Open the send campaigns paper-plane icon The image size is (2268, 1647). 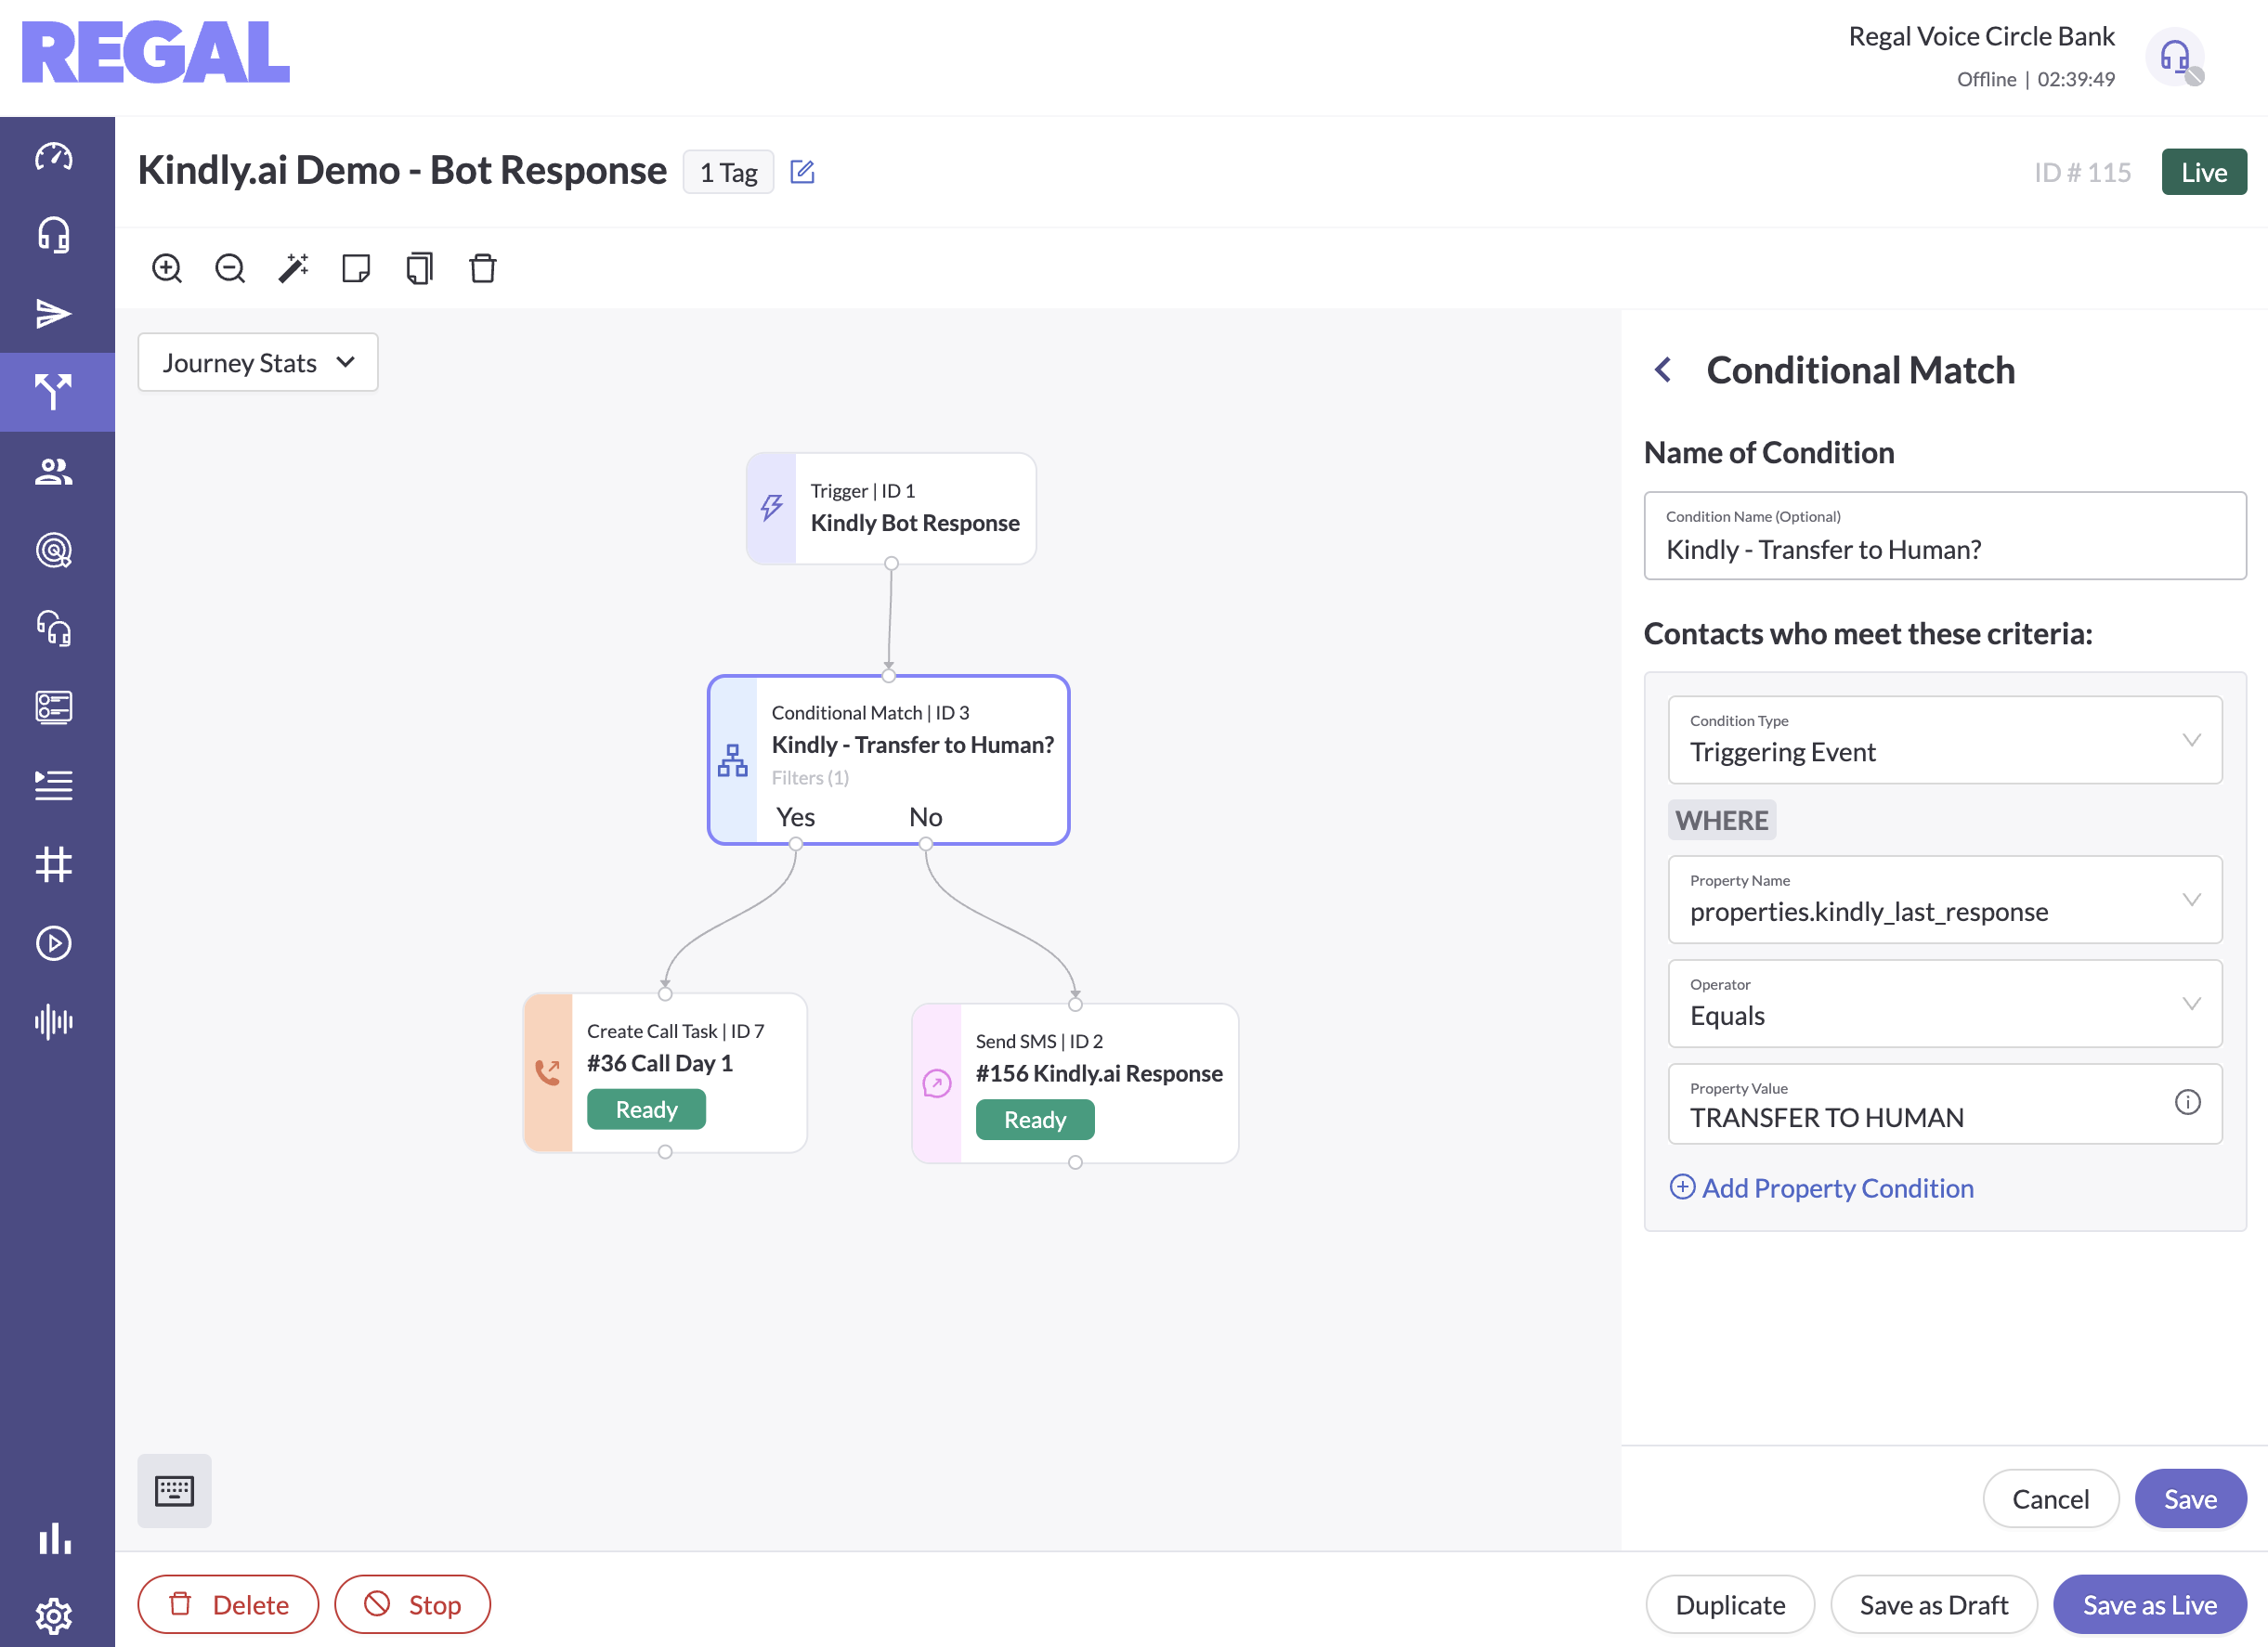(x=54, y=314)
